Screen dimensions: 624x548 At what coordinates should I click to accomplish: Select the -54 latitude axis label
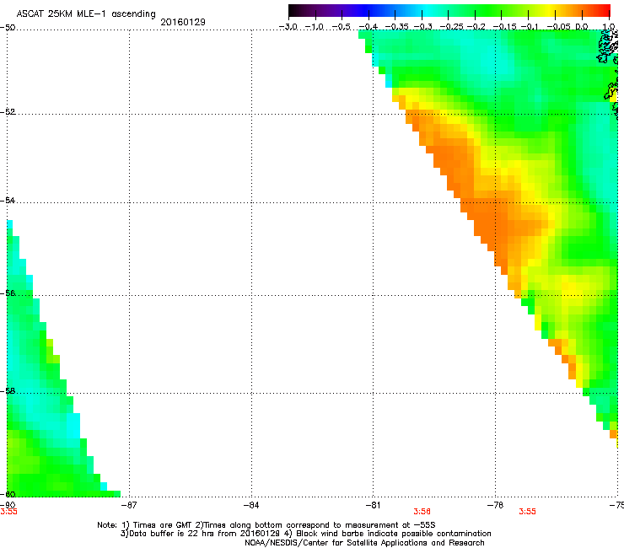point(8,200)
